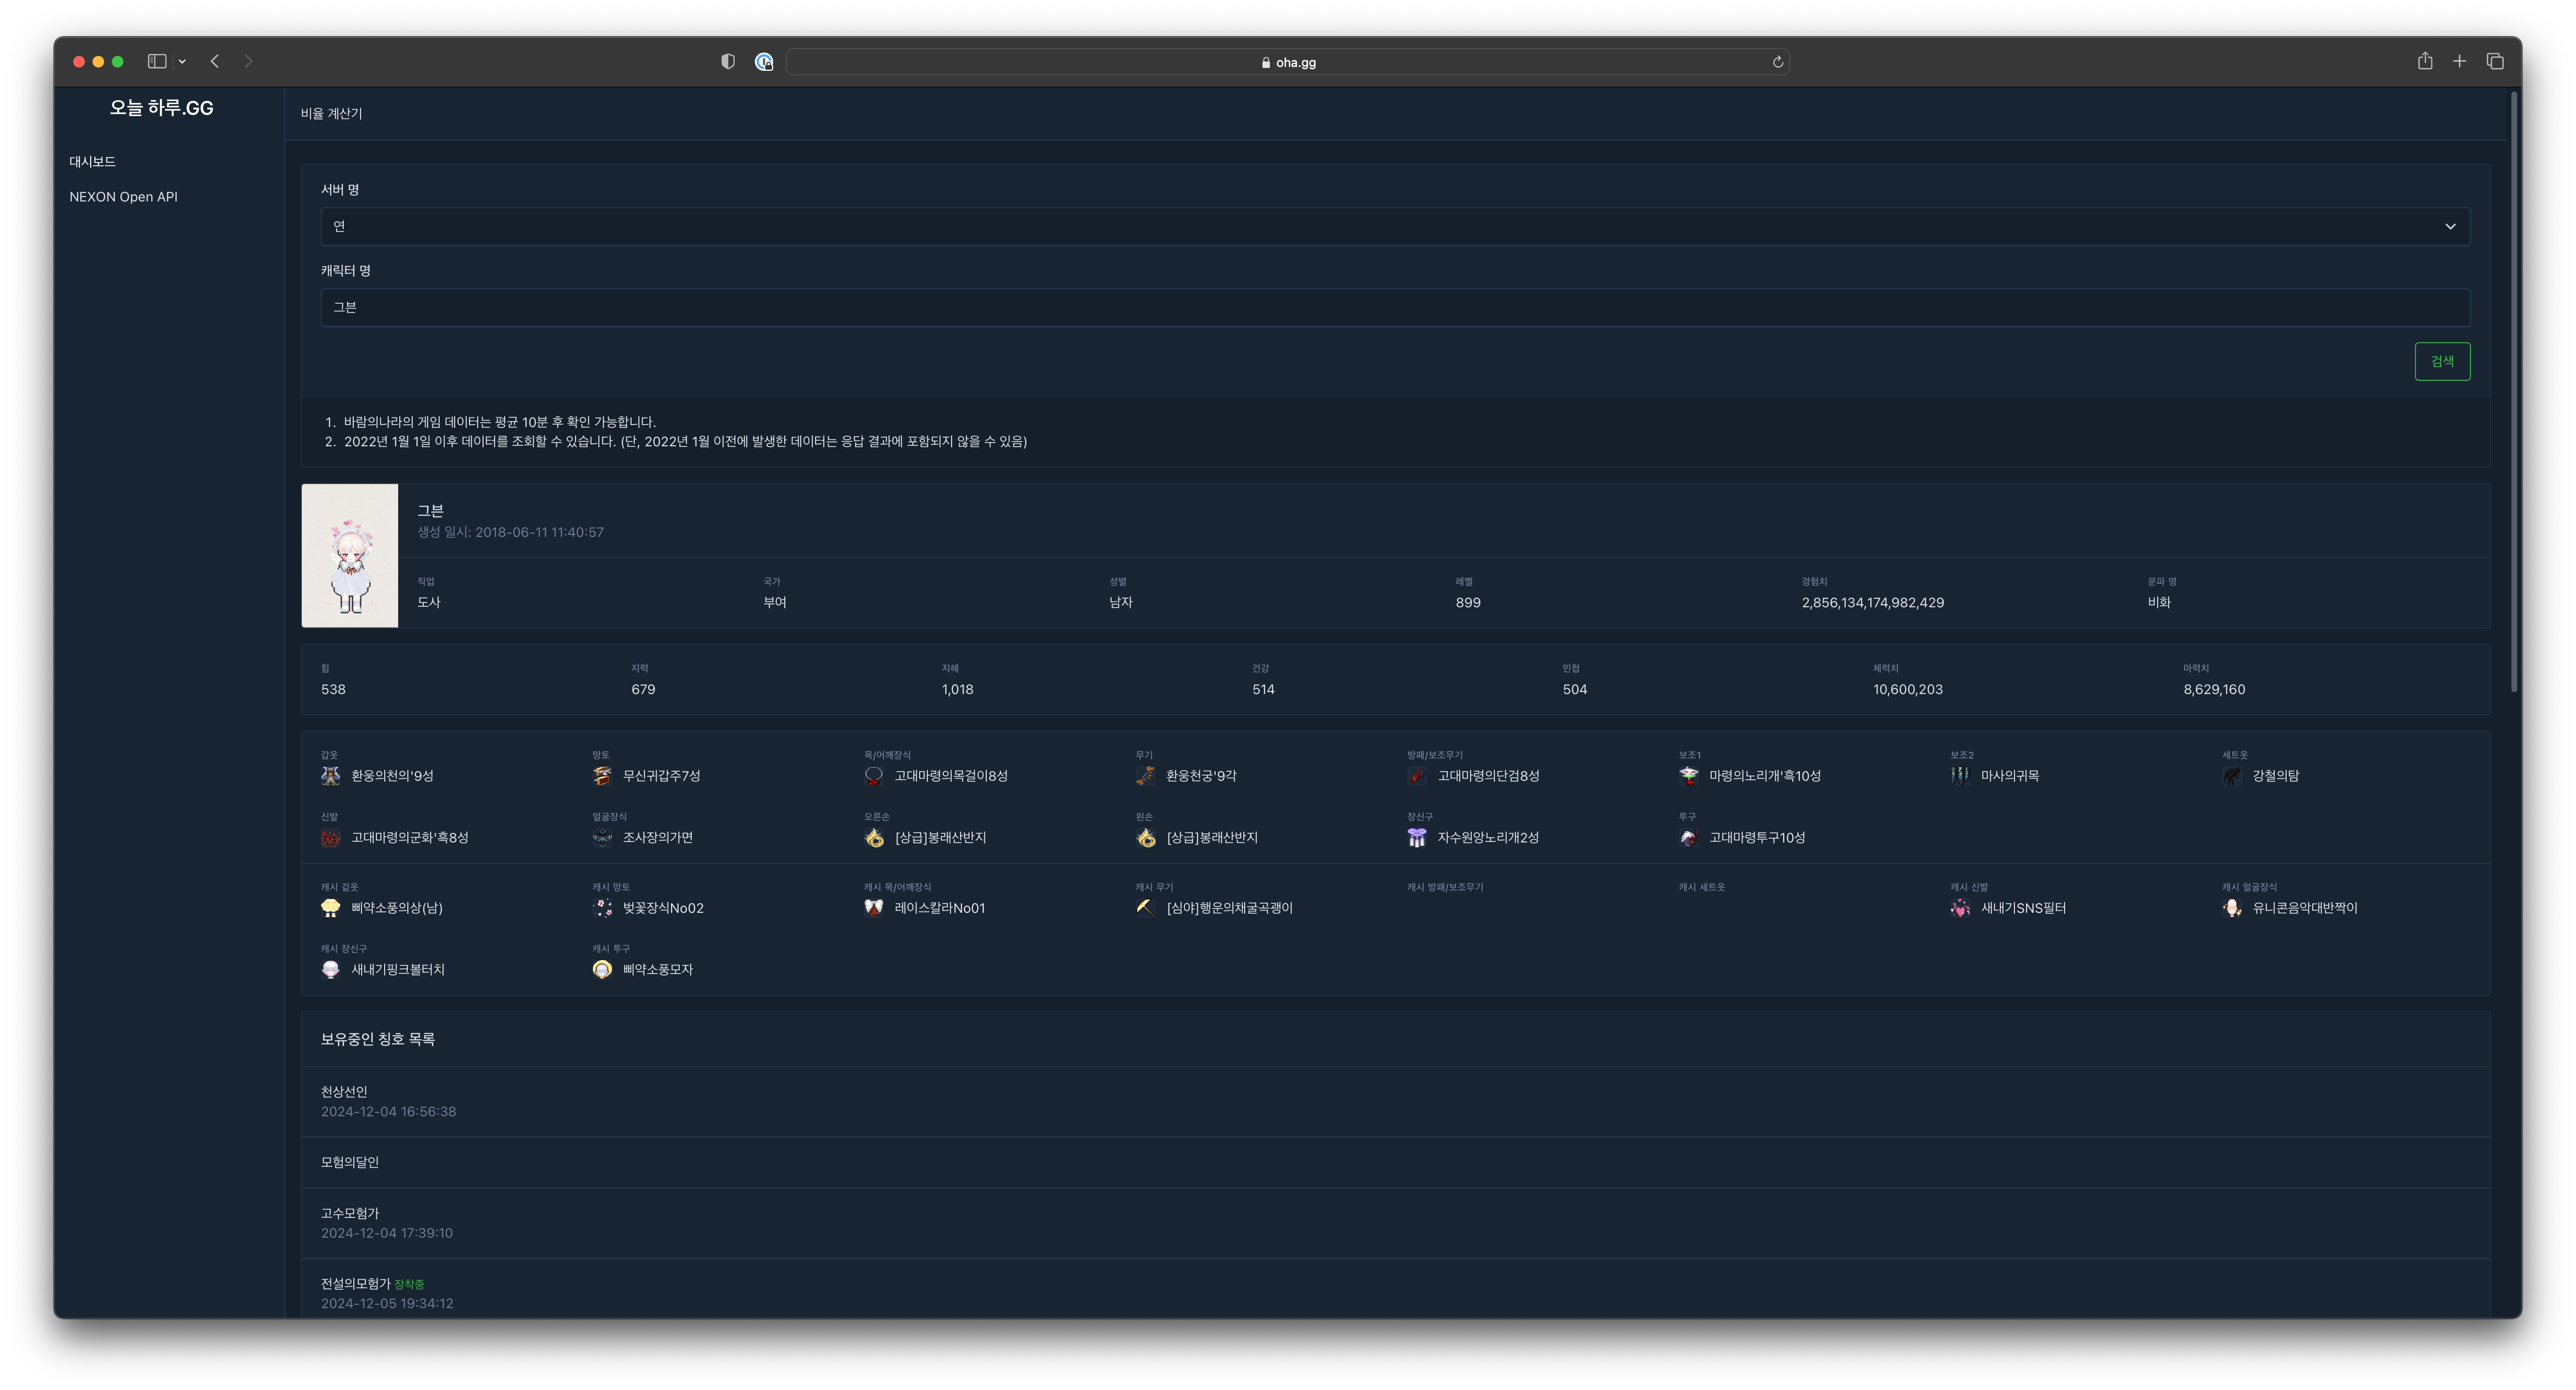Toggle the Safari sidebar
Image resolution: width=2576 pixels, height=1390 pixels.
point(157,62)
